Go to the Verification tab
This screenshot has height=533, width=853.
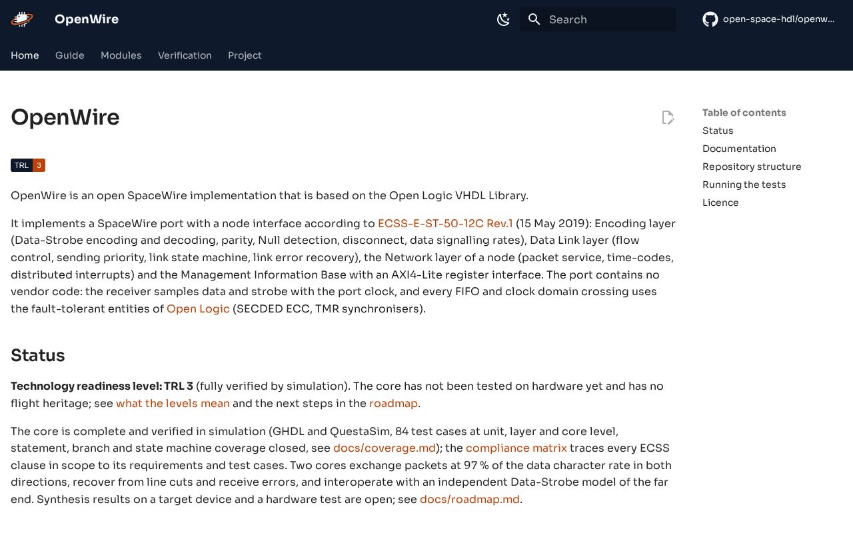185,55
